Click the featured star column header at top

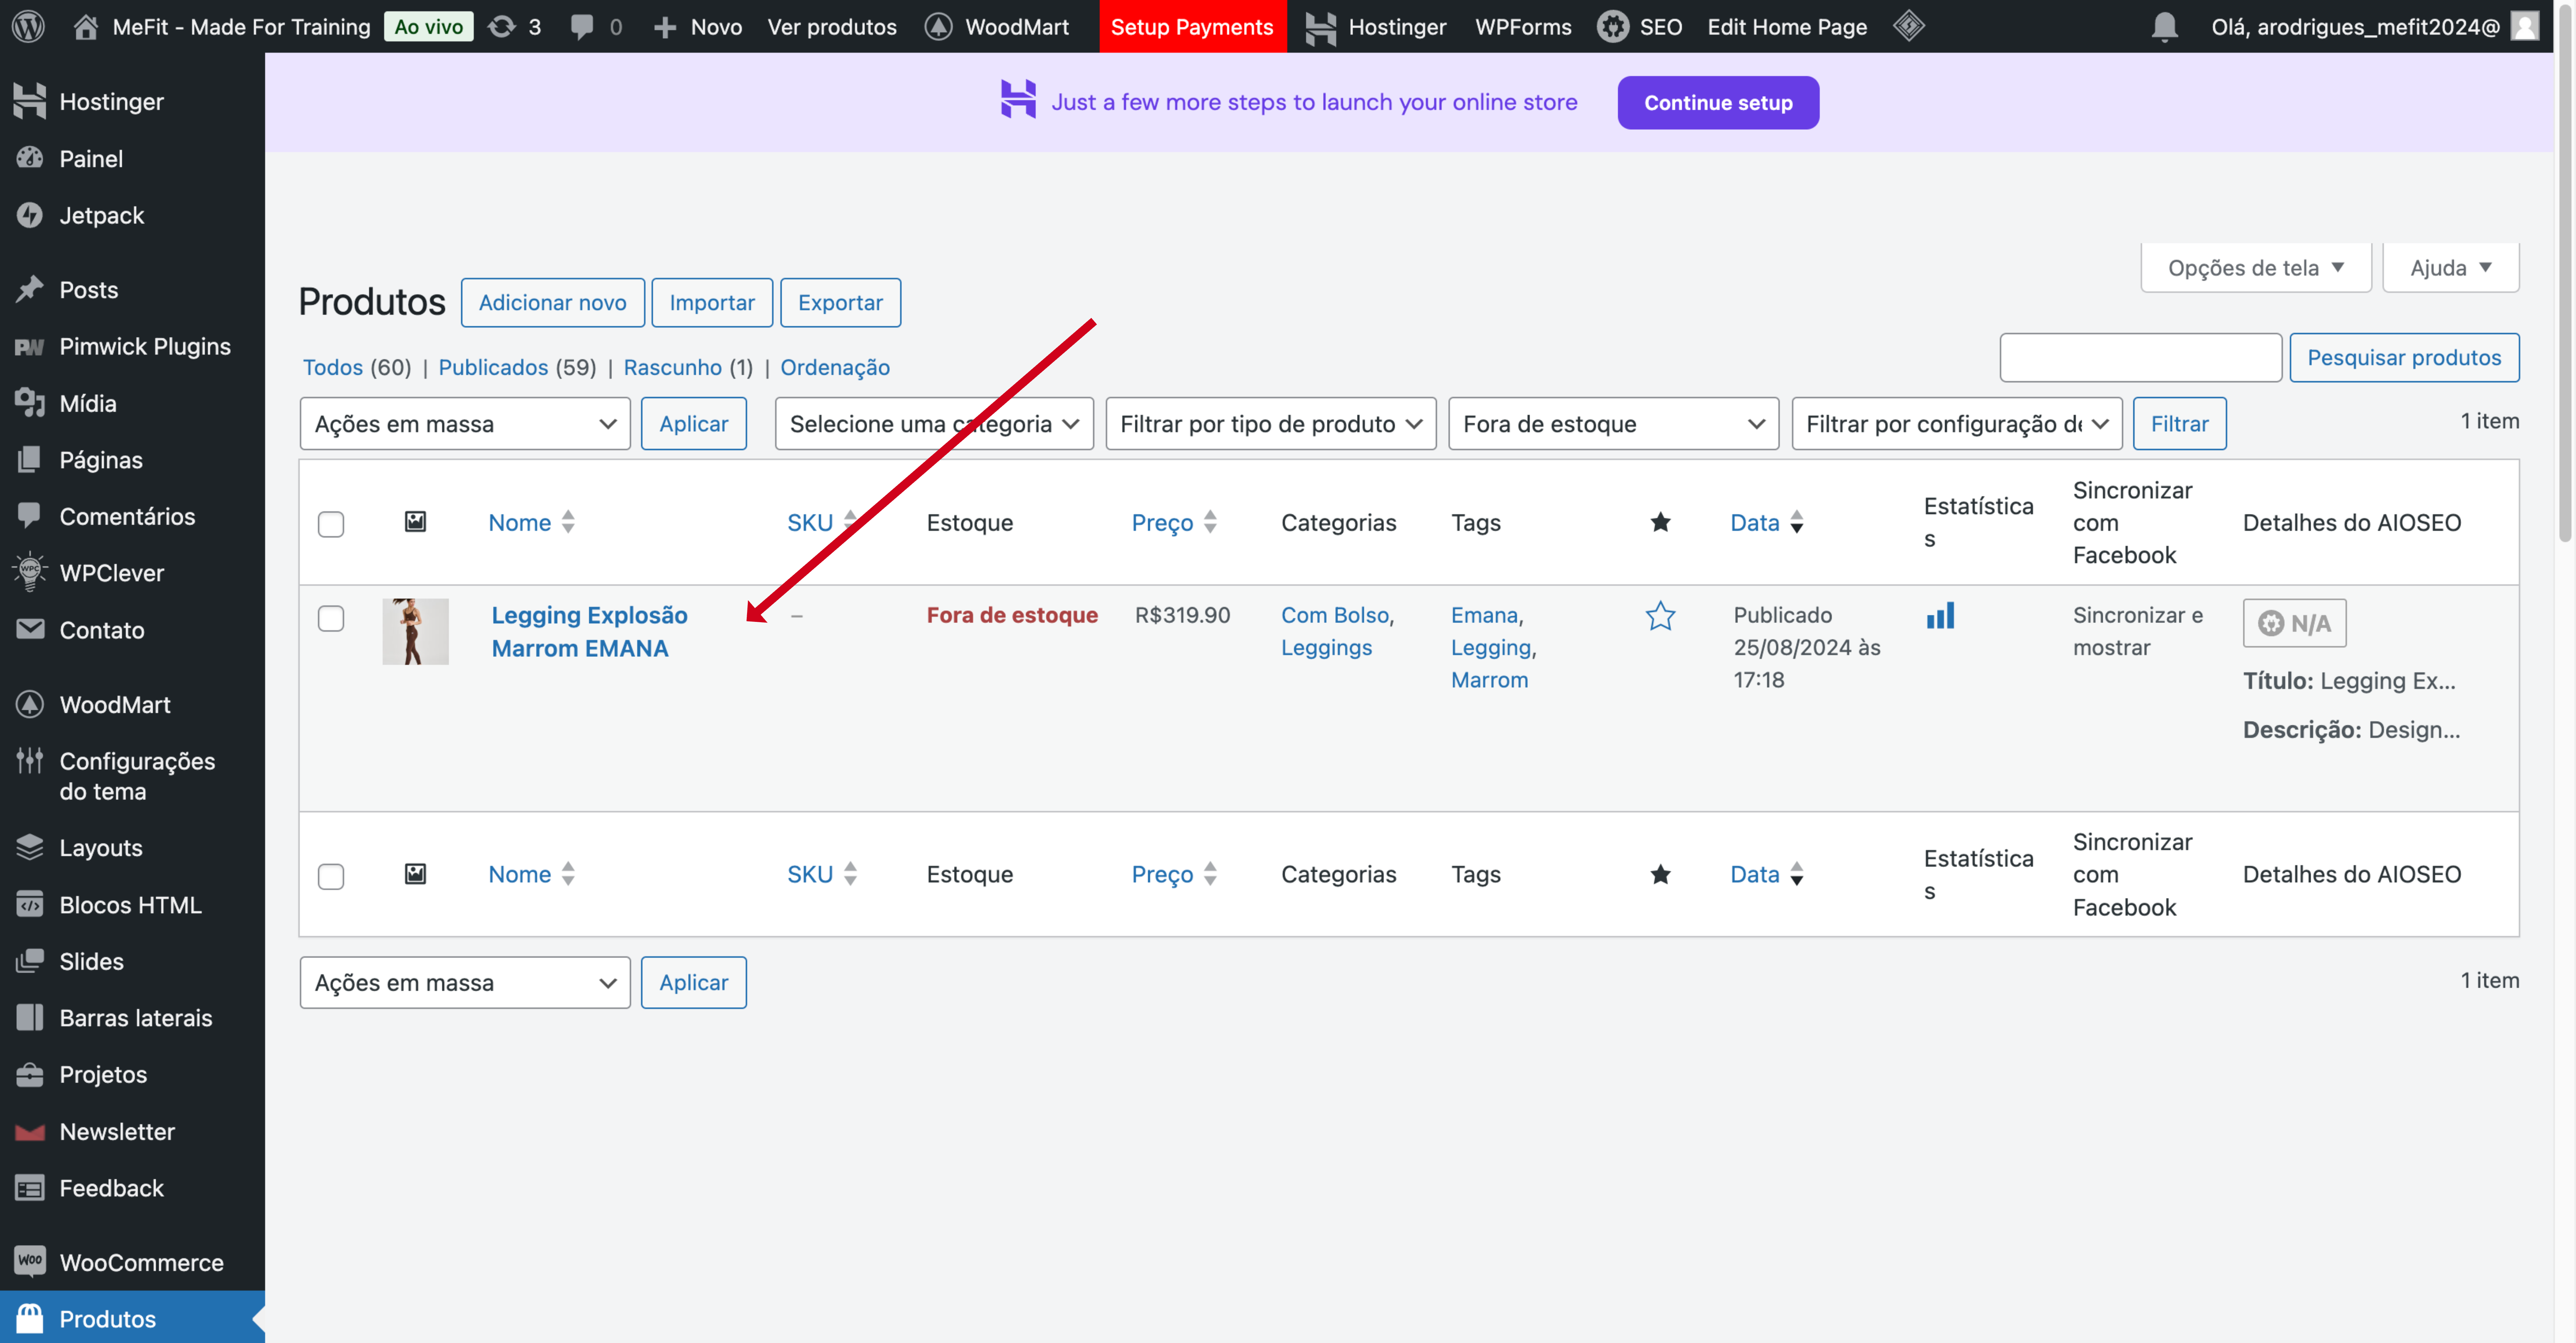click(1660, 522)
